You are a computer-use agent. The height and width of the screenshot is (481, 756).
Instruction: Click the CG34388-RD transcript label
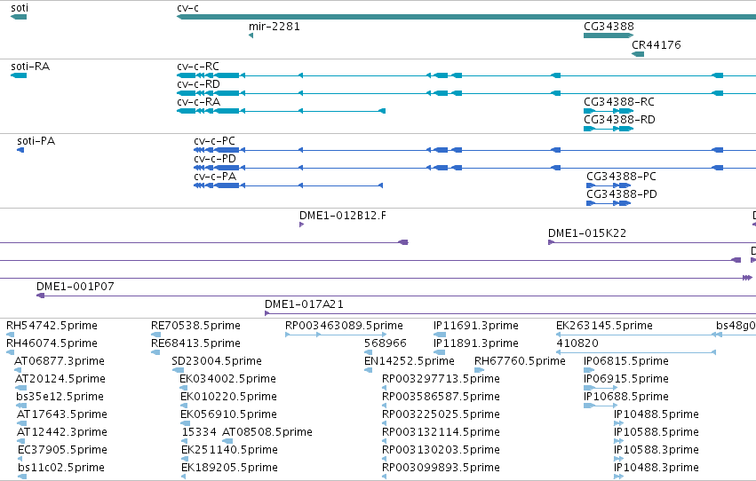(x=619, y=120)
